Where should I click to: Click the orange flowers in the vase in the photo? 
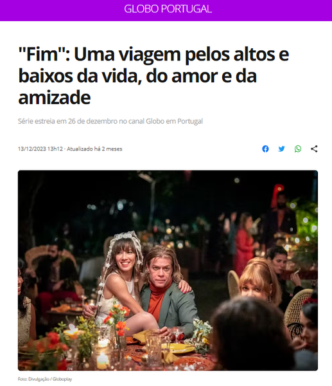tap(118, 319)
